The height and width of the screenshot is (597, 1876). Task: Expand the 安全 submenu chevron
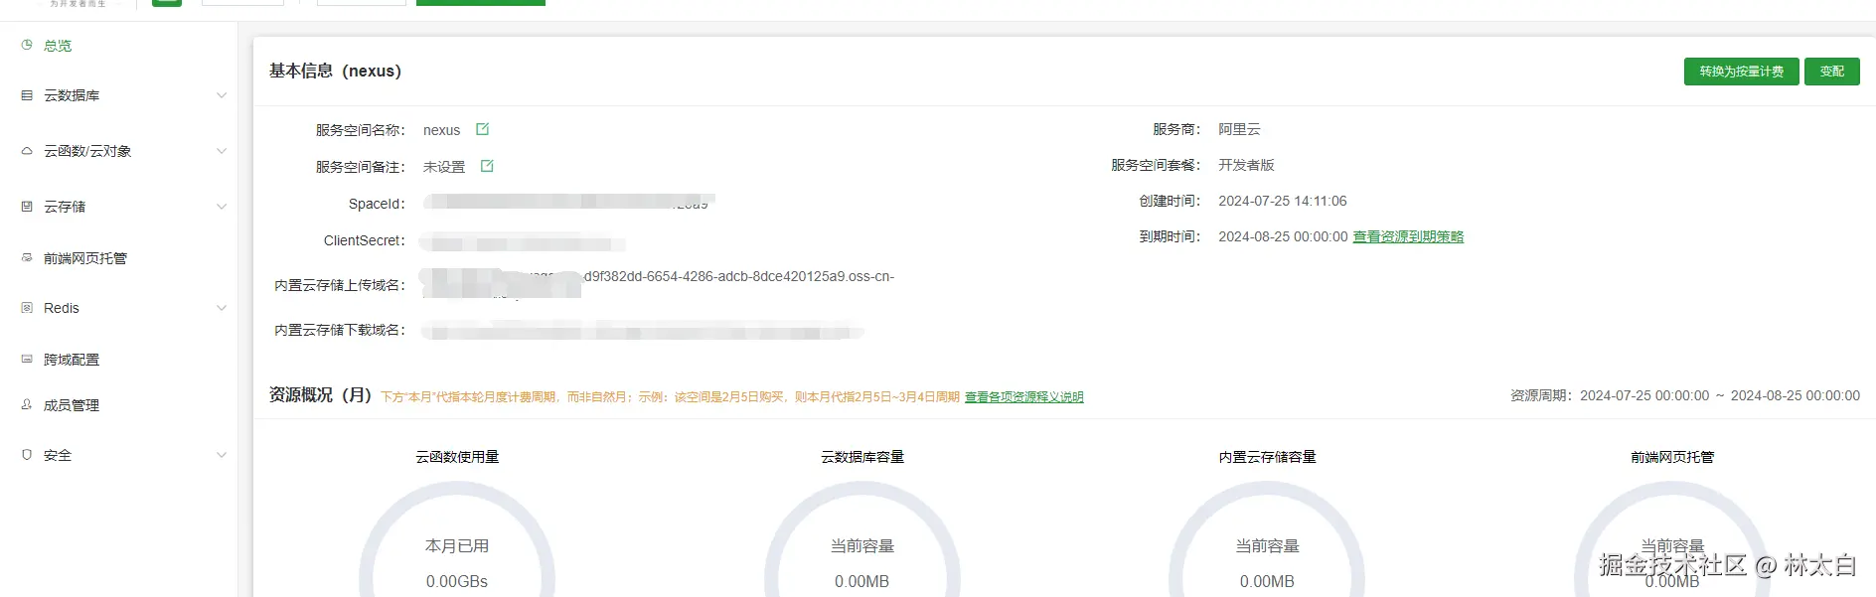coord(222,455)
